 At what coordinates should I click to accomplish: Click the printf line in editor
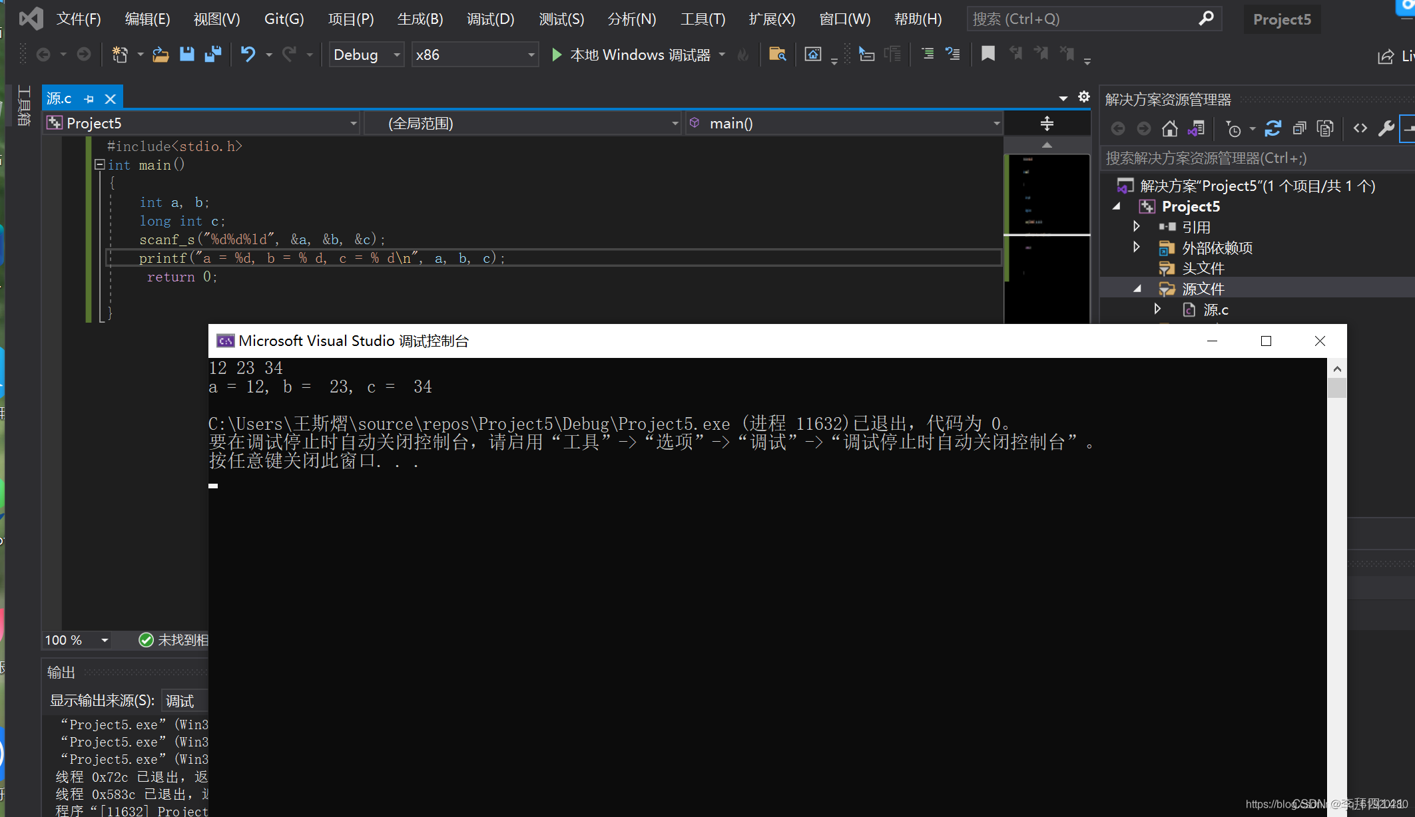(x=322, y=258)
